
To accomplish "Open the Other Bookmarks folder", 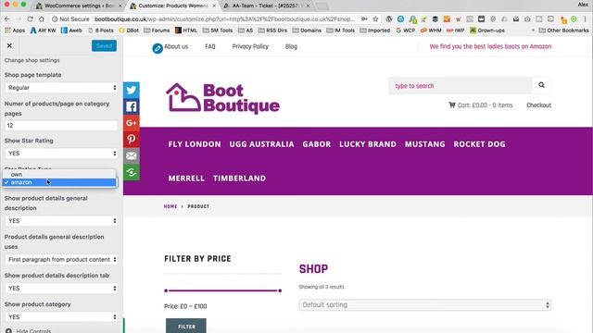I will [x=563, y=31].
